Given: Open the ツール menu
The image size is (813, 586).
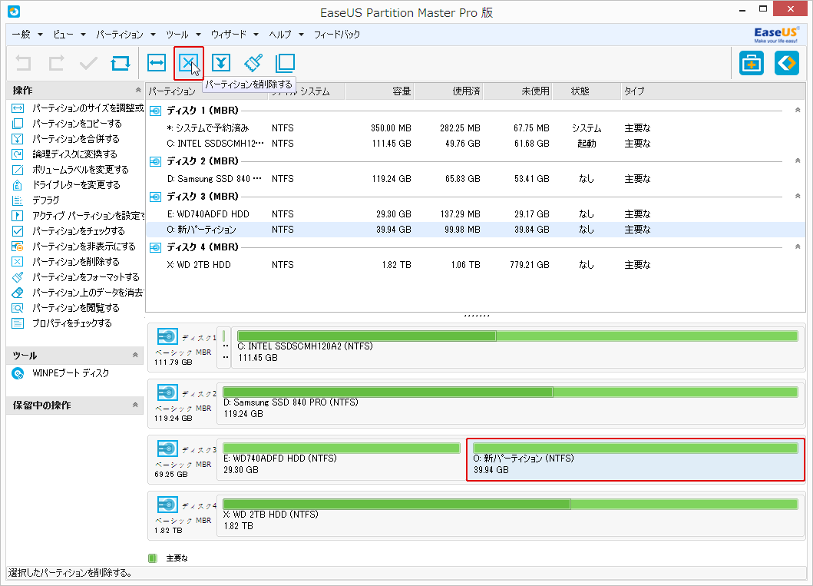Looking at the screenshot, I should click(x=183, y=35).
